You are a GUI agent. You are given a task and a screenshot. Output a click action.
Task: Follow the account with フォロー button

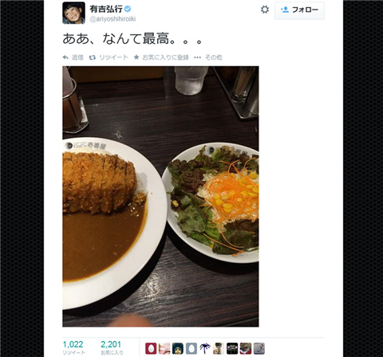(x=299, y=10)
